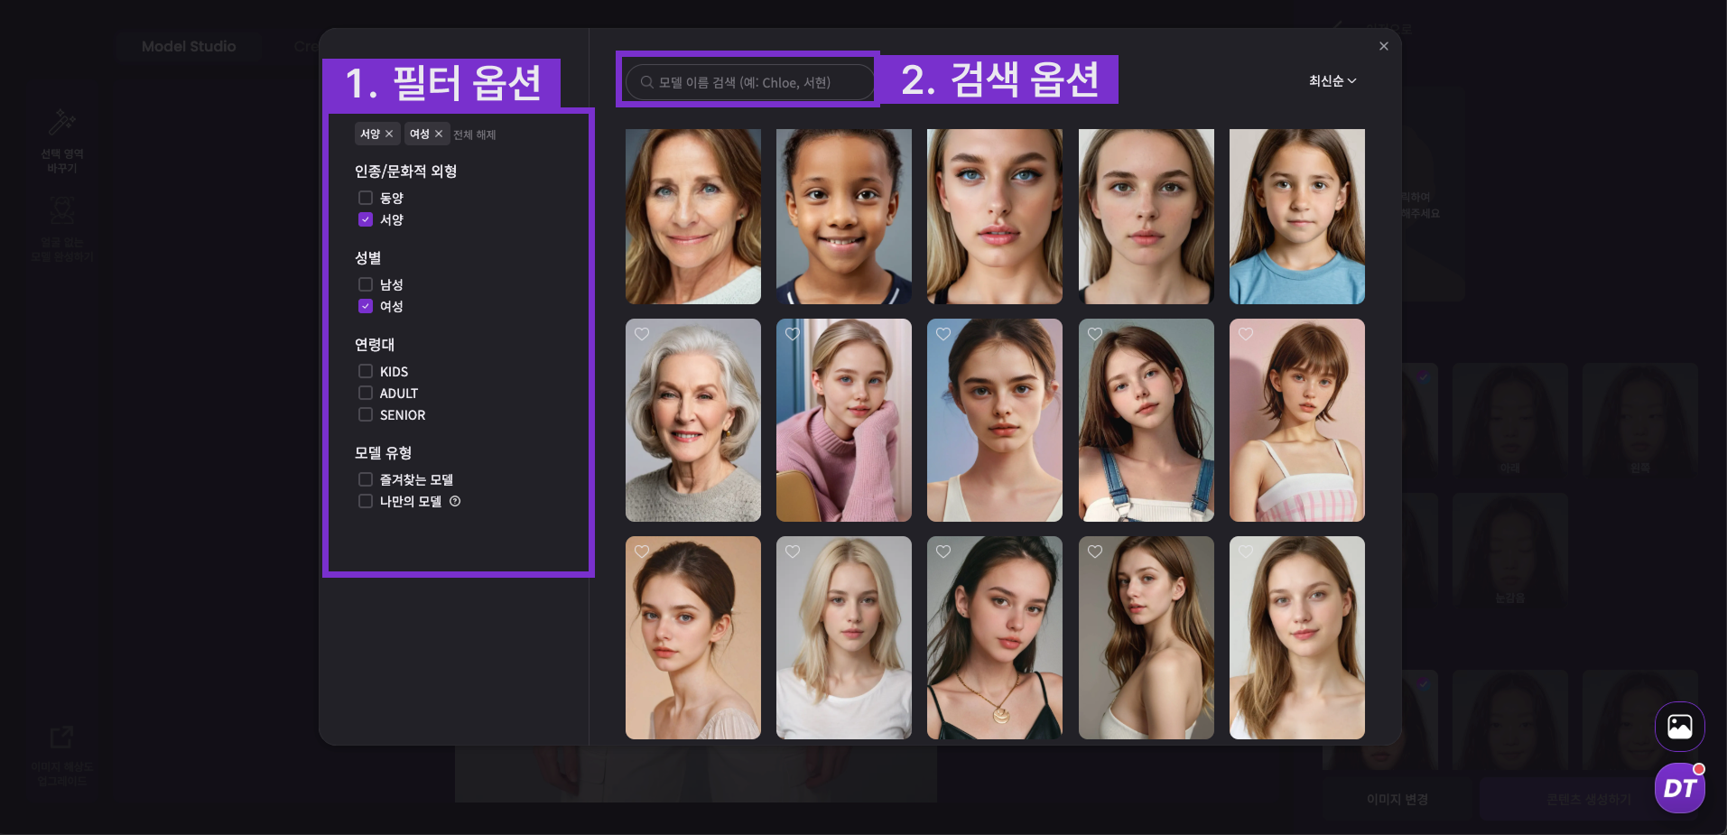Screen dimensions: 1727x835
Task: Enable the ADULT age filter
Action: pos(366,393)
